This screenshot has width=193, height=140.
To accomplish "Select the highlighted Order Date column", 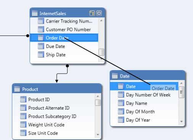I will click(64, 38).
